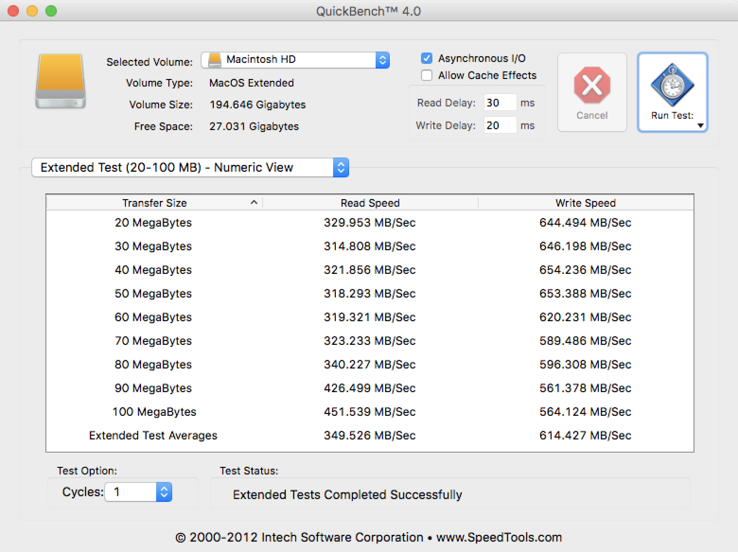Click the blue stopwatch icon above Run Test
This screenshot has width=738, height=552.
pos(672,85)
